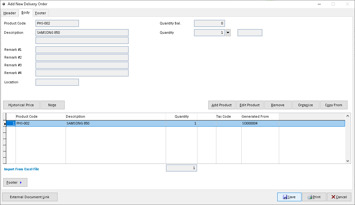Focus the second description line field
This screenshot has height=205, width=355.
(82, 40)
